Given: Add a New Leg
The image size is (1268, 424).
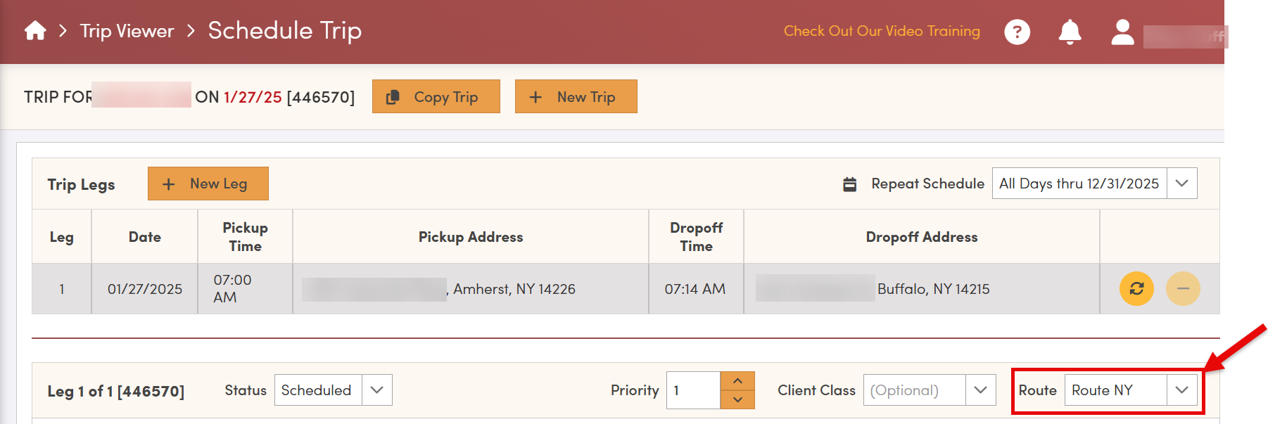Looking at the screenshot, I should click(x=208, y=184).
